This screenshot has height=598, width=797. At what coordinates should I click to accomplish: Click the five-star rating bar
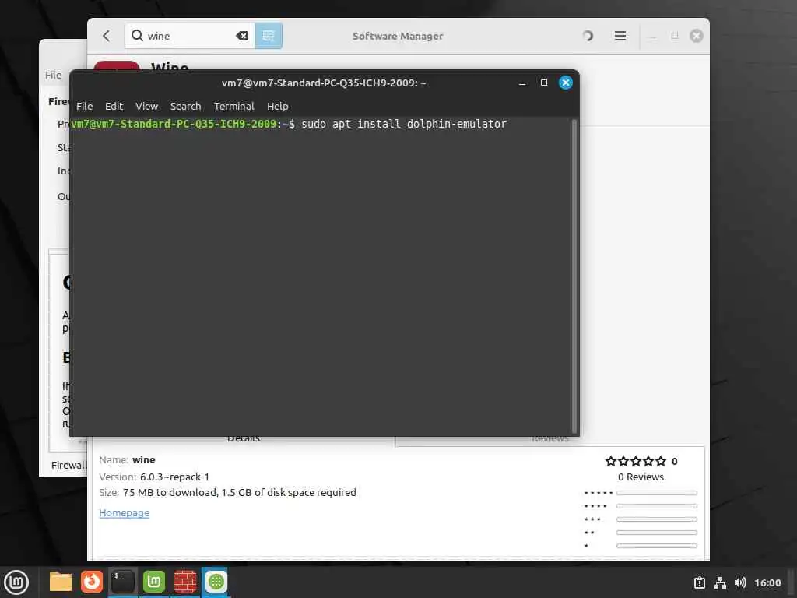pyautogui.click(x=656, y=493)
